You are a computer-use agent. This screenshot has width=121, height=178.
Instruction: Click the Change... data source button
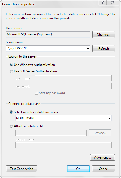(x=104, y=34)
